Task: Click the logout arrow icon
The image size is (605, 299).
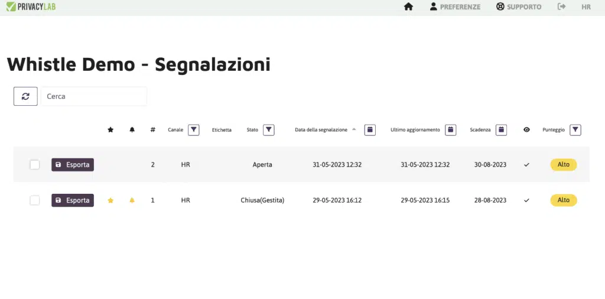Action: [561, 7]
